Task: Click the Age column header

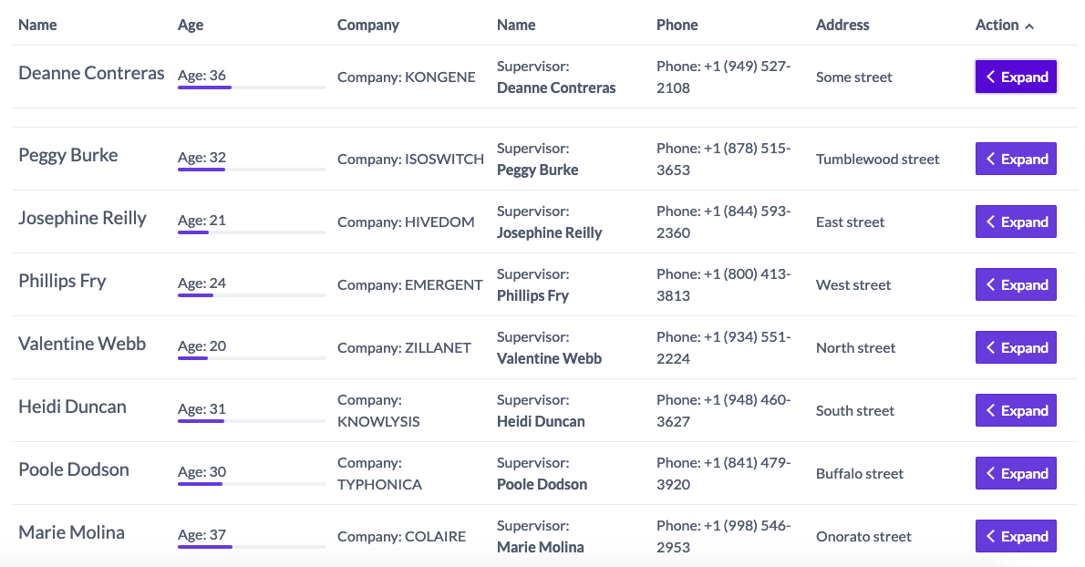Action: (x=190, y=25)
